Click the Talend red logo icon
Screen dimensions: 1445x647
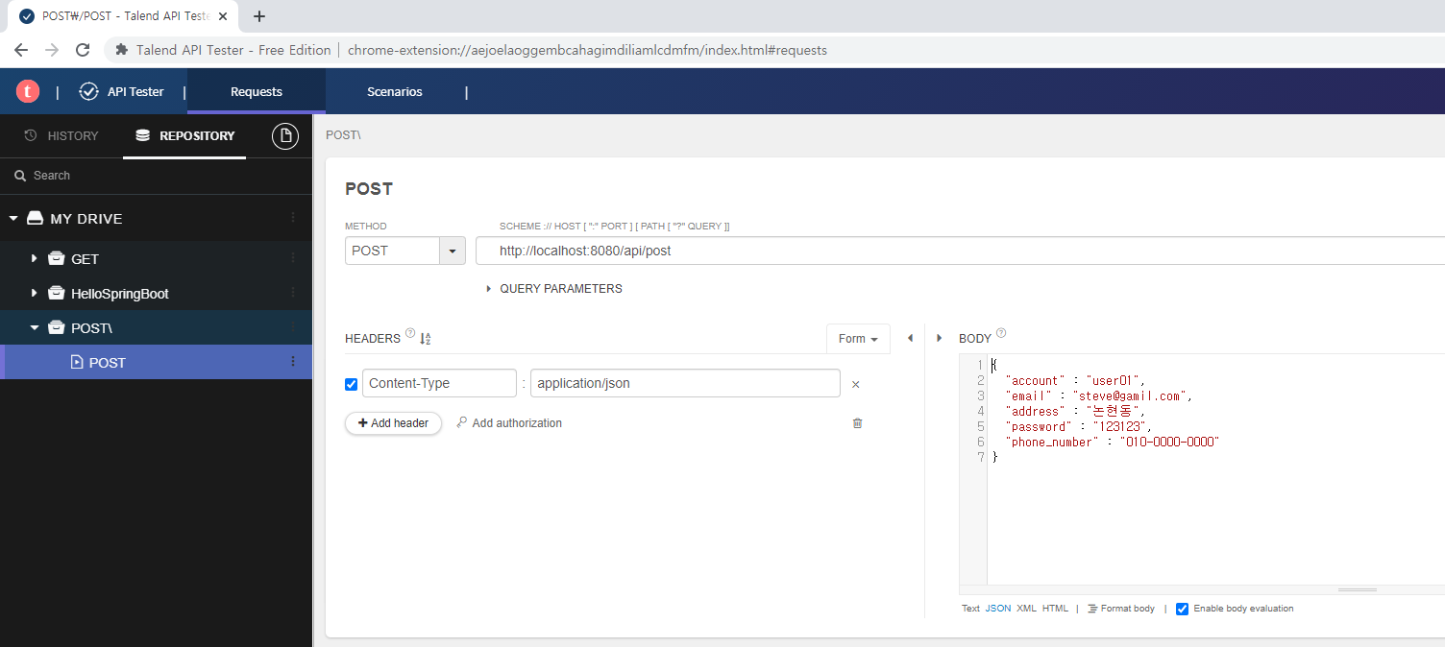pyautogui.click(x=28, y=91)
